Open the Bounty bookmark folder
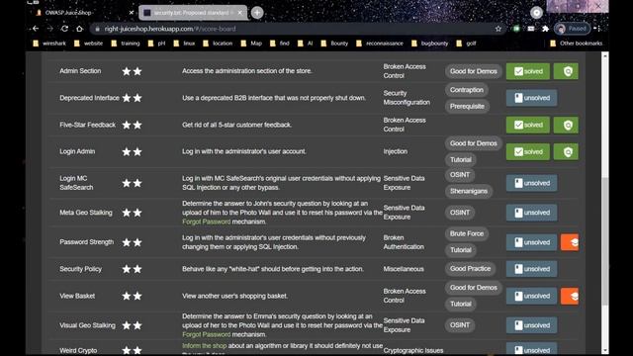Screen dimensions: 633x356 tap(334, 44)
